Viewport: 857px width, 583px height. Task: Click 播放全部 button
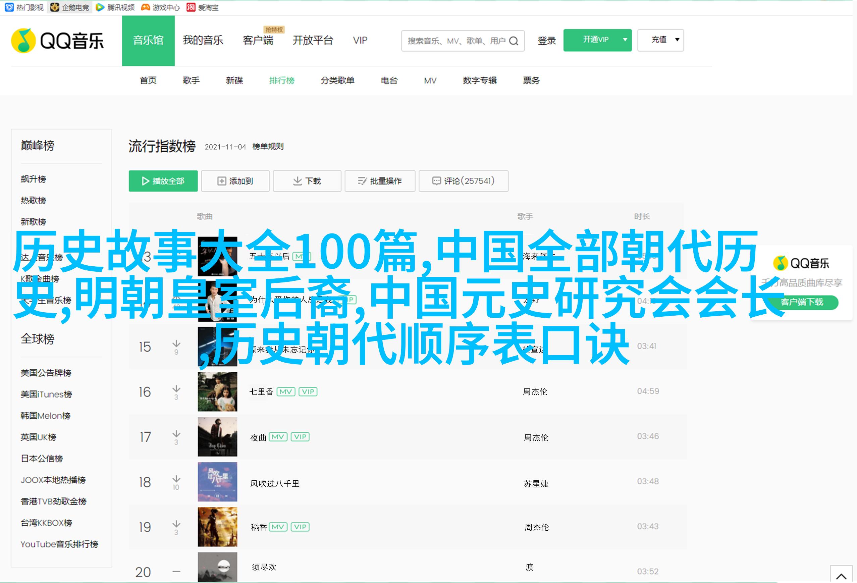(x=163, y=181)
